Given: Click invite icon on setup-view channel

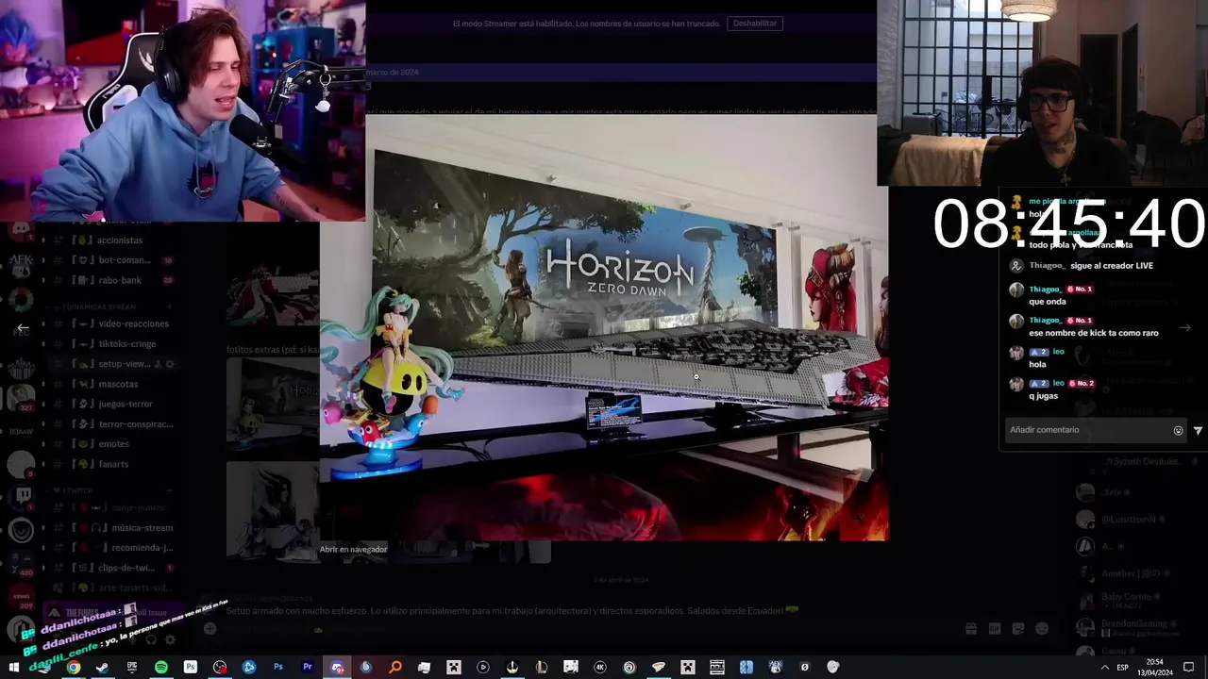Looking at the screenshot, I should [158, 364].
